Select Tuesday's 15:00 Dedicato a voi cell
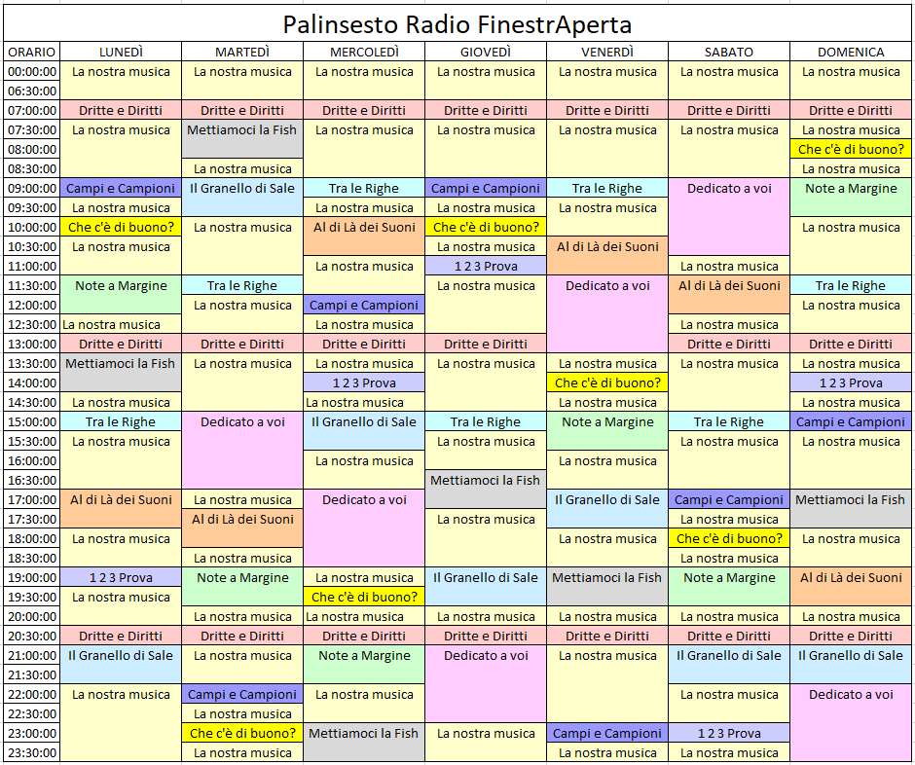915x765 pixels. tap(242, 451)
